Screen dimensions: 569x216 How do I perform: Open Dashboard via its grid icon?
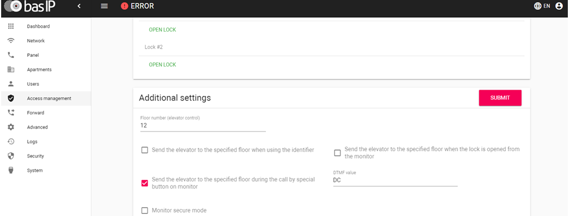tap(11, 26)
